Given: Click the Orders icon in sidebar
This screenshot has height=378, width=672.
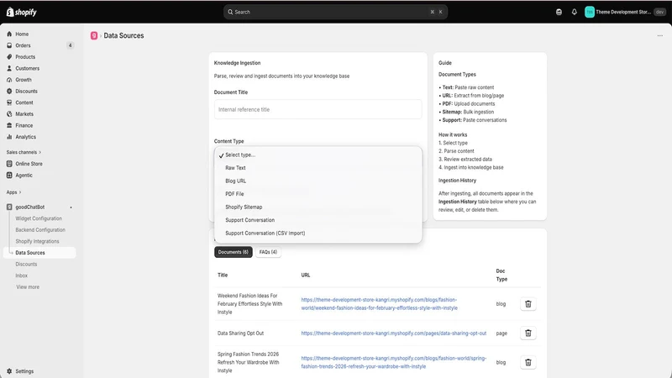Looking at the screenshot, I should 9,45.
